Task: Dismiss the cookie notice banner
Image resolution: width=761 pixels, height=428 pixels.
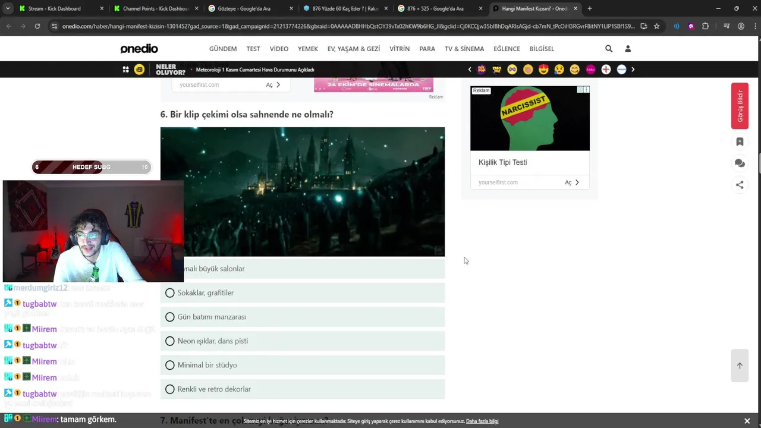Action: tap(747, 421)
